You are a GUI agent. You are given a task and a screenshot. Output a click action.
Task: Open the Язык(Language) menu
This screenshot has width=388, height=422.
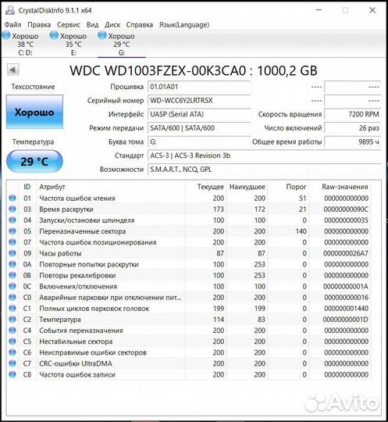(x=184, y=25)
